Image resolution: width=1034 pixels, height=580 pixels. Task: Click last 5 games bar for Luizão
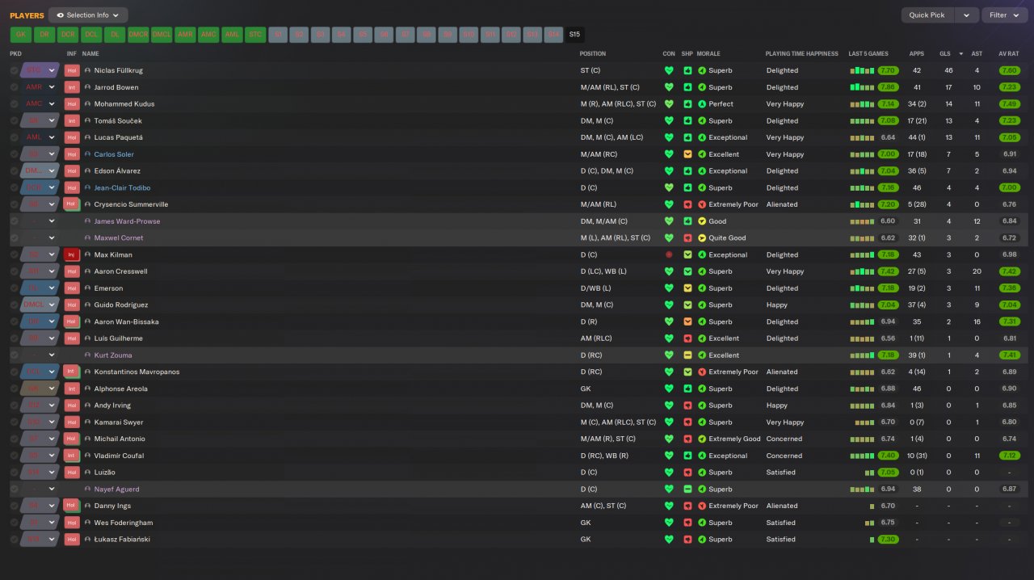[x=869, y=473]
